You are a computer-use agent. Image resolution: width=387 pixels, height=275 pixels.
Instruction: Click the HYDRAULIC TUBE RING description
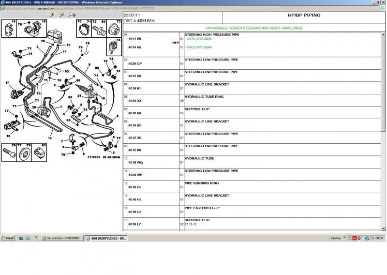point(204,97)
